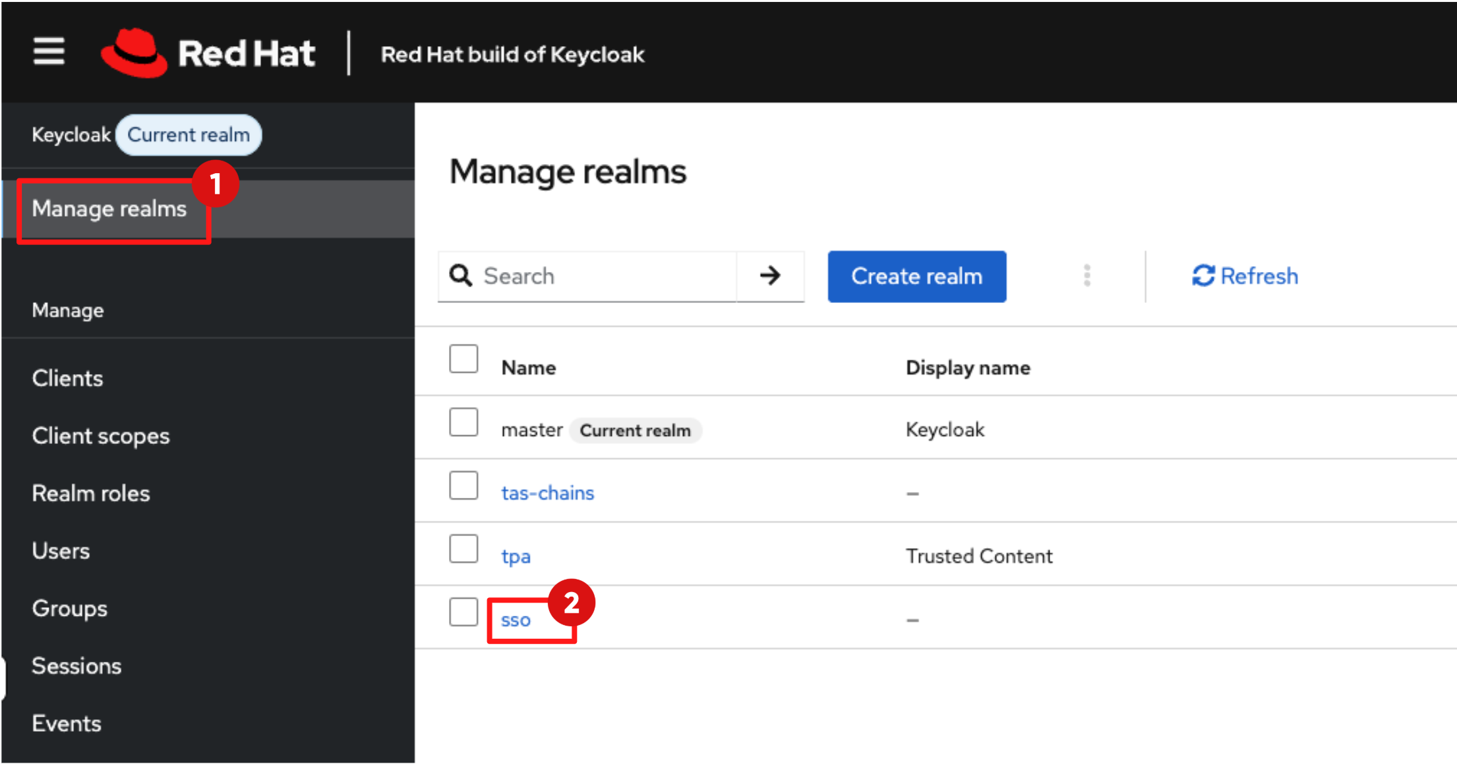Check the master realm checkbox
The image size is (1457, 764).
coord(463,422)
